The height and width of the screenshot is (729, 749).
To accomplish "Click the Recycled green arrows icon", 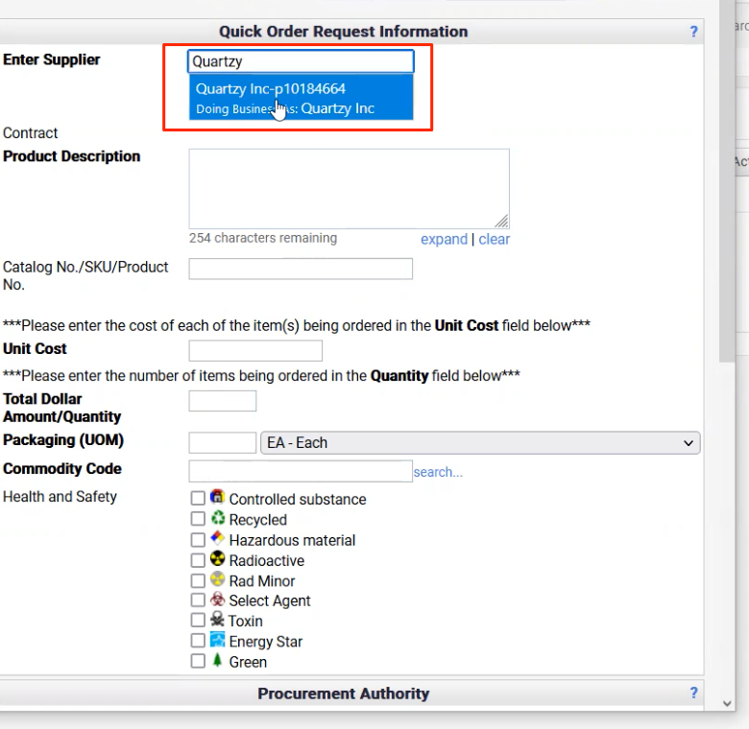I will 217,518.
